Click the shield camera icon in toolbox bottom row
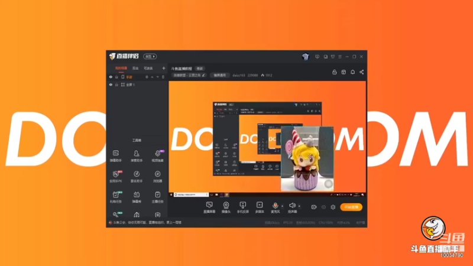 pos(157,215)
